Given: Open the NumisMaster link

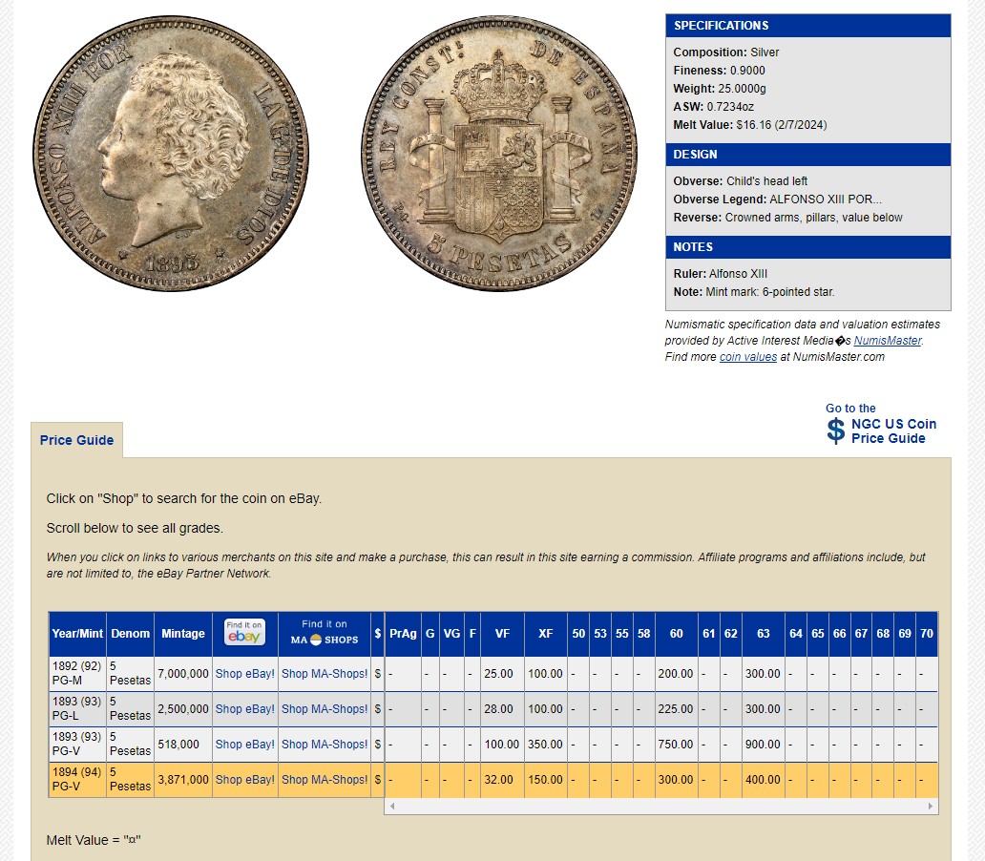Looking at the screenshot, I should (x=888, y=341).
